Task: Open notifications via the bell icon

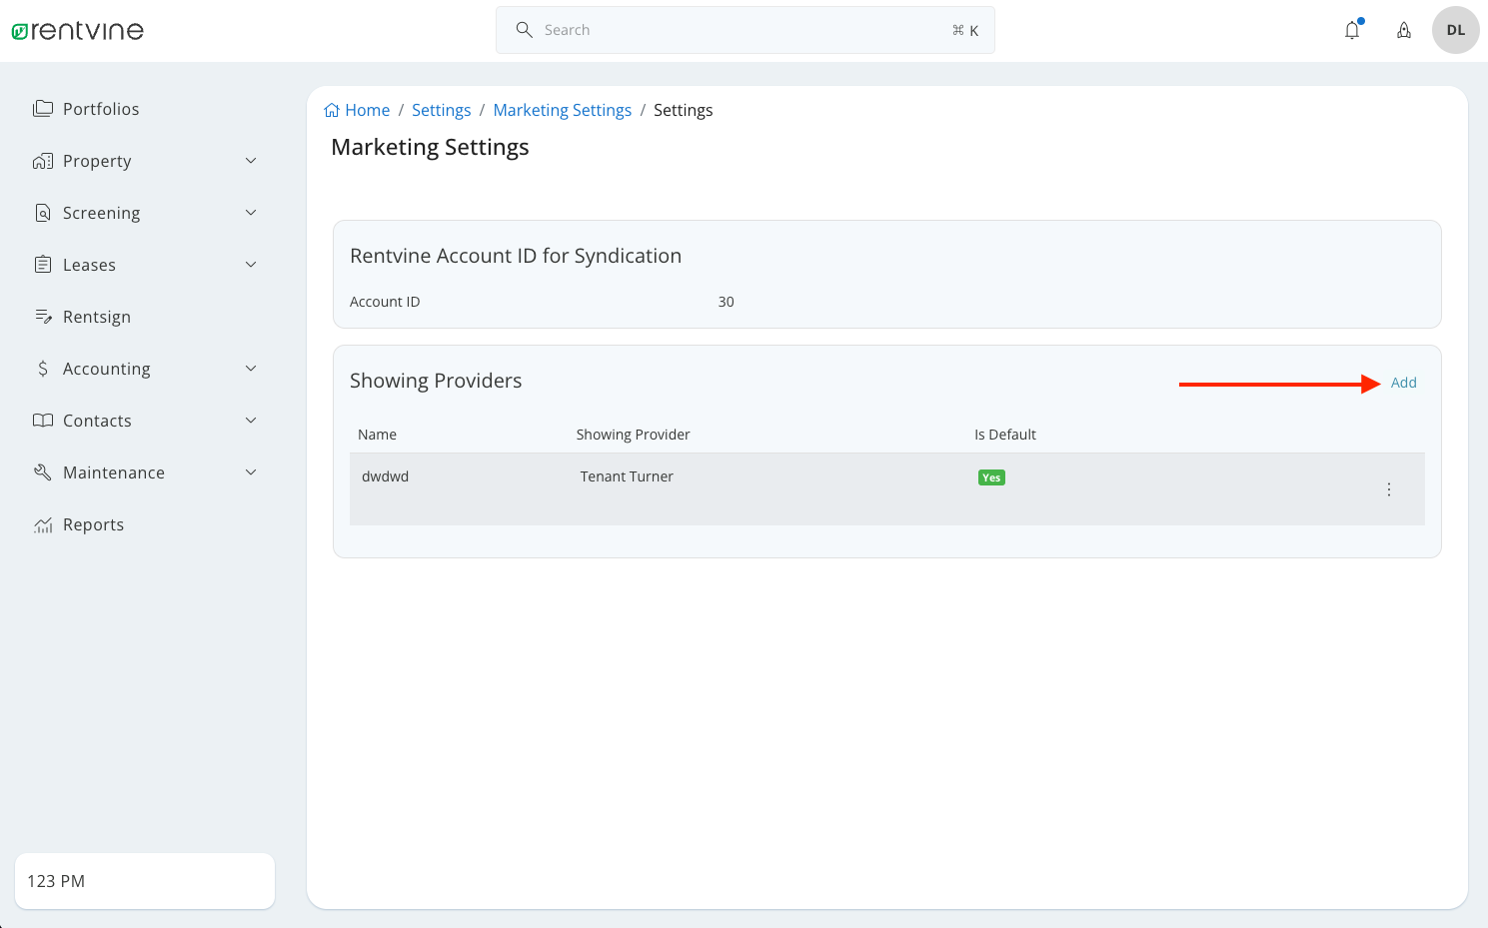Action: click(x=1352, y=30)
